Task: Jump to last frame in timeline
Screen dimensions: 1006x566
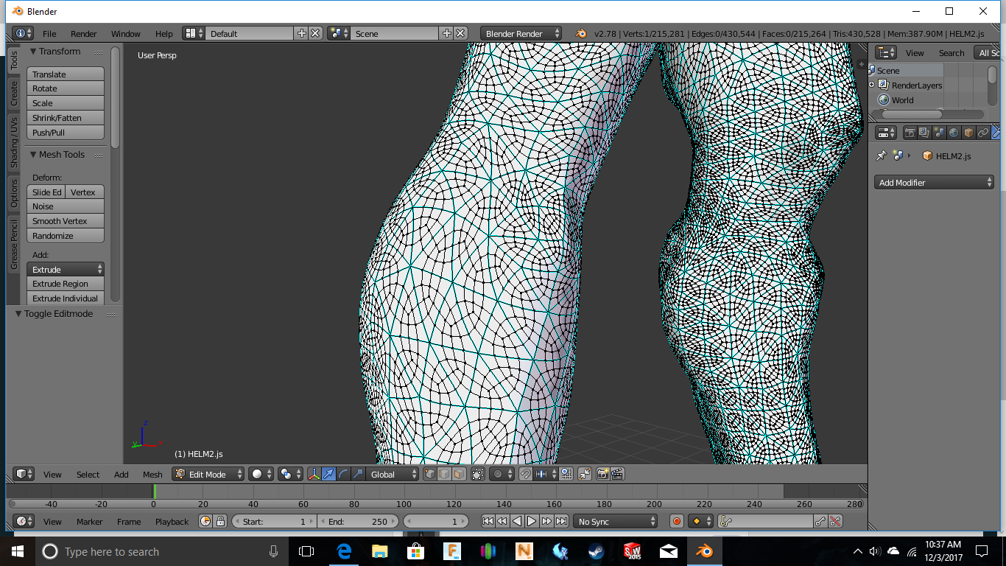Action: point(561,521)
